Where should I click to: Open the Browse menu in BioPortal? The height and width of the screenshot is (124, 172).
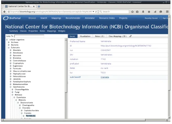pyautogui.click(x=32, y=18)
